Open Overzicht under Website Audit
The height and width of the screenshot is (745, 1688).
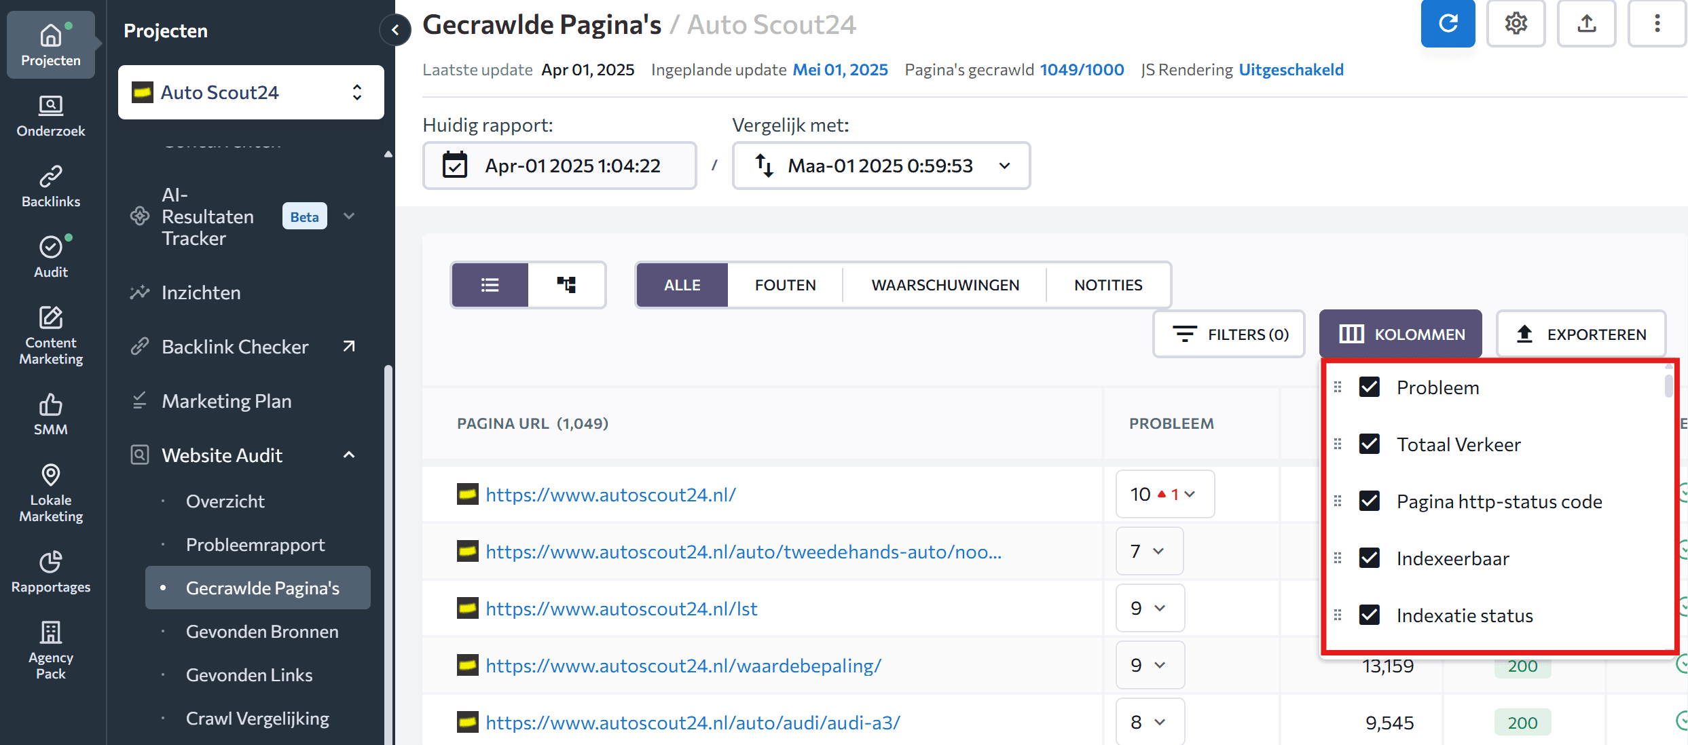(x=225, y=501)
